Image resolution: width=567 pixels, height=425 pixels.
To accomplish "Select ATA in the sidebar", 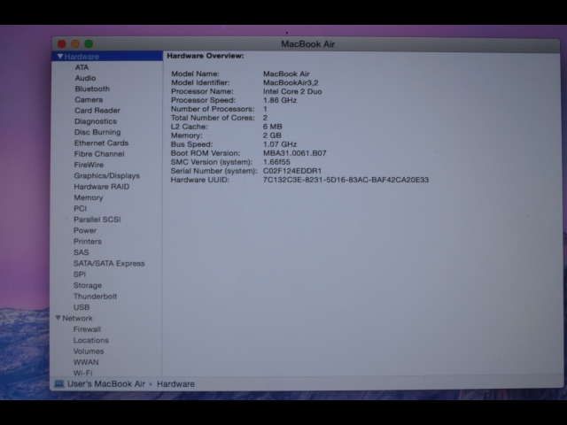I will pos(82,67).
